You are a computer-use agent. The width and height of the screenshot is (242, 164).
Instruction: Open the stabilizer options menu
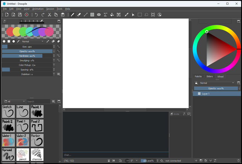58,74
